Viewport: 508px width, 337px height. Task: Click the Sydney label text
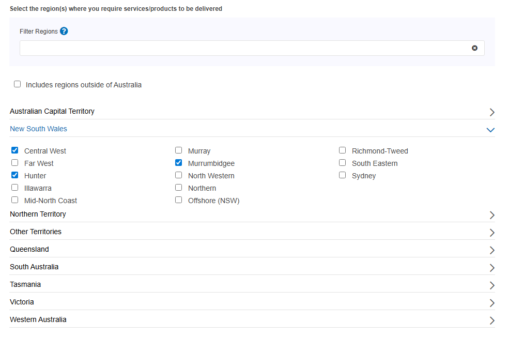tap(364, 176)
